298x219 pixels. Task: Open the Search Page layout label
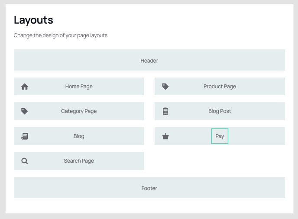[x=79, y=161]
